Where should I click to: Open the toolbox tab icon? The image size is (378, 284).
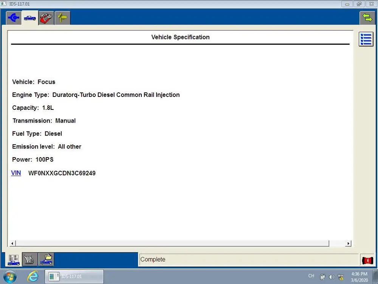tap(46, 17)
